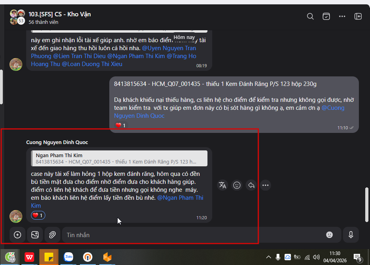
Task: Open the cloud sync tray icon
Action: 288,257
